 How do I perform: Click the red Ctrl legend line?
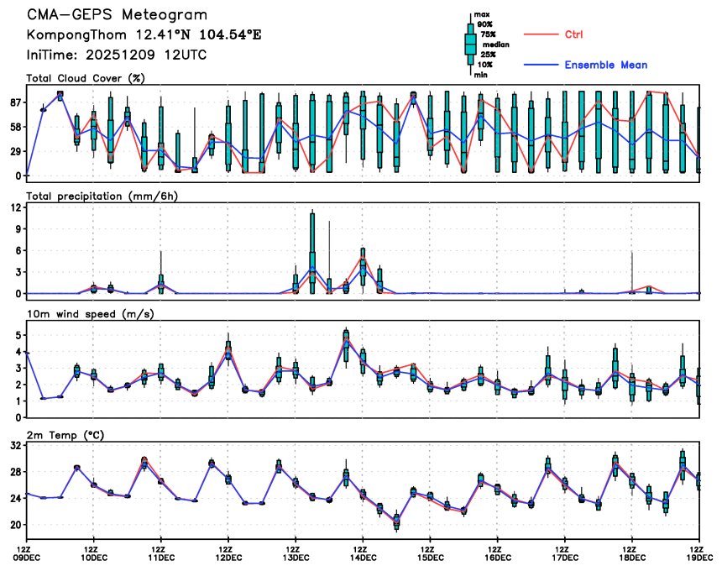point(541,34)
